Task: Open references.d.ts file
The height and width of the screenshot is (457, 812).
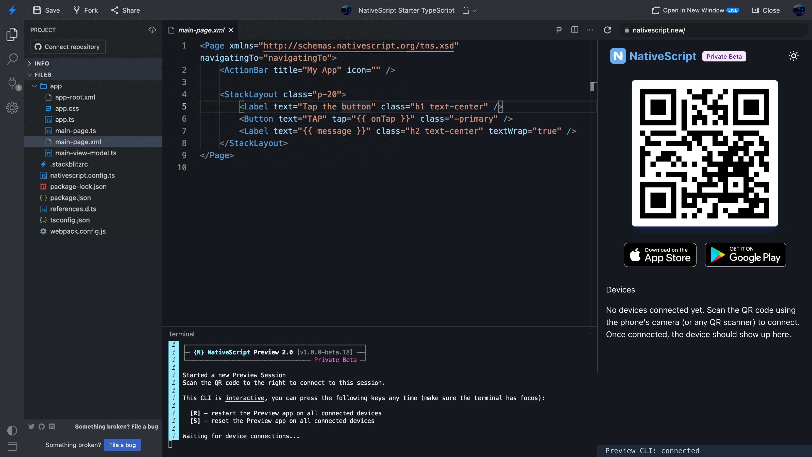Action: [93, 209]
